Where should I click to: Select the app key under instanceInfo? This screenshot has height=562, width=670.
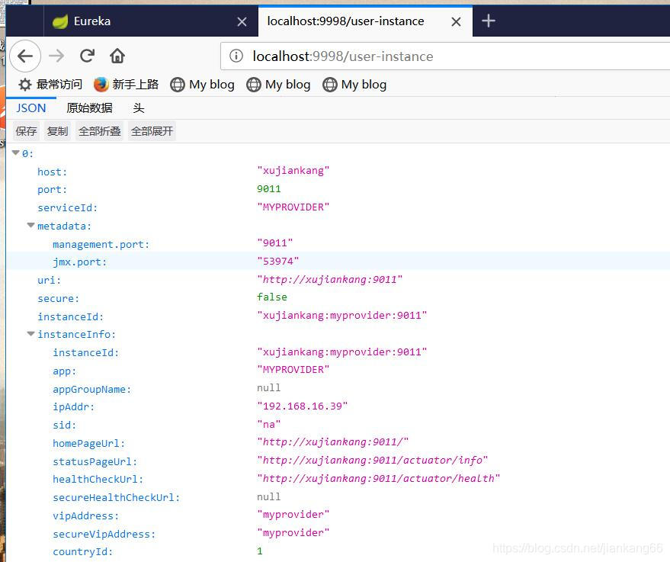tap(64, 371)
